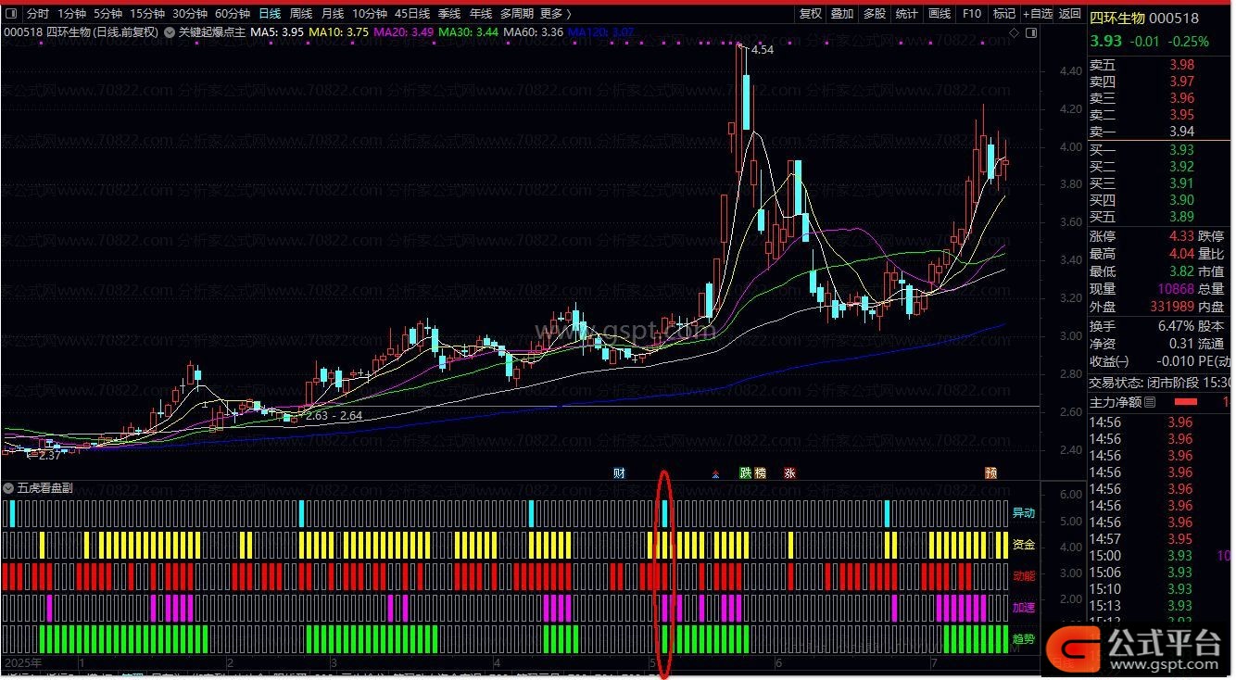Click the 买二 price 3.92
The image size is (1236, 680).
coord(1181,167)
